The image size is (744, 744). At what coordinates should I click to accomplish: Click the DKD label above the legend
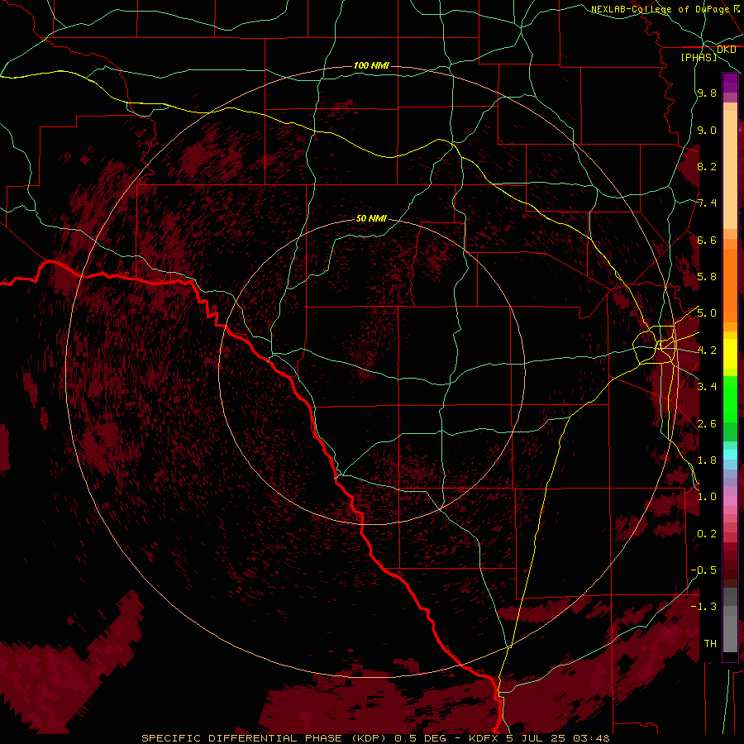click(x=726, y=50)
